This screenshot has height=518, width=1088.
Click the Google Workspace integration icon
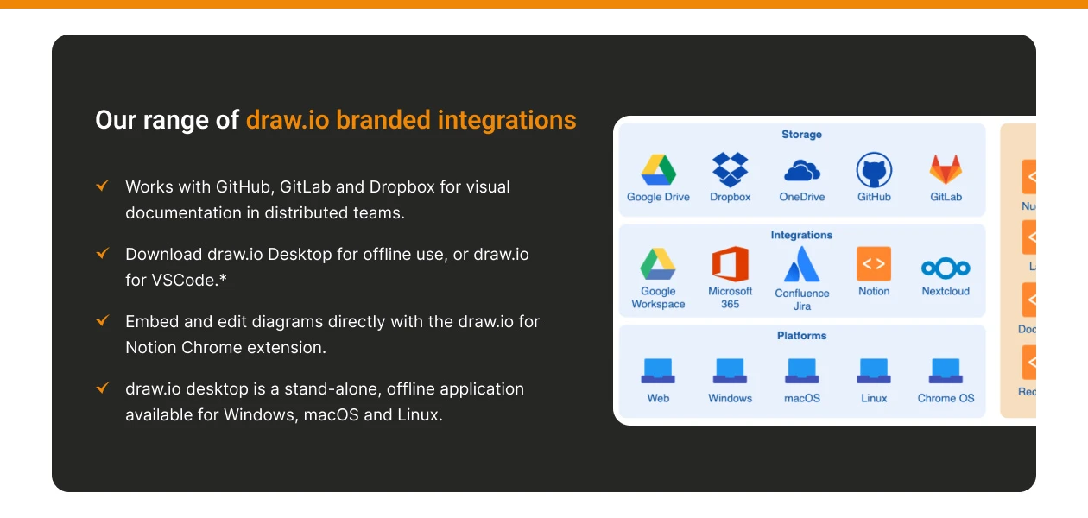(658, 264)
